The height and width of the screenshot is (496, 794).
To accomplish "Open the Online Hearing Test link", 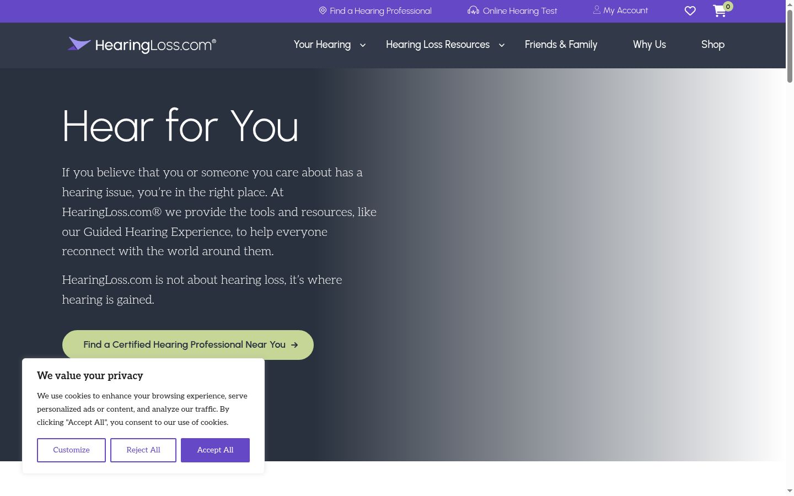I will point(520,11).
